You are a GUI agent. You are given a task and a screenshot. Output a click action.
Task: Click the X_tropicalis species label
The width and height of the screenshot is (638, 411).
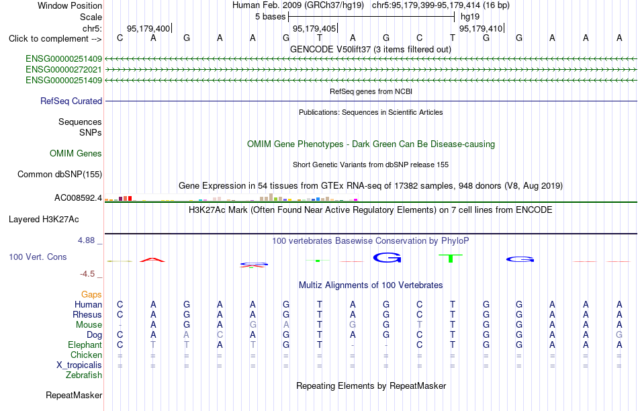[79, 365]
